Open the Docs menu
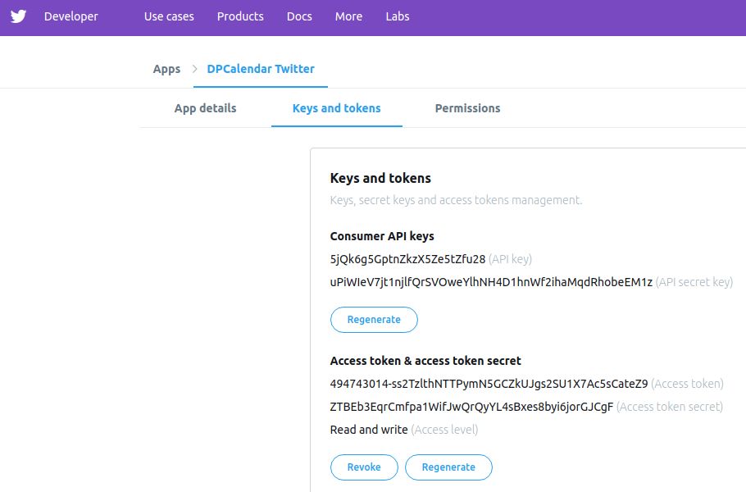The image size is (746, 492). (299, 16)
